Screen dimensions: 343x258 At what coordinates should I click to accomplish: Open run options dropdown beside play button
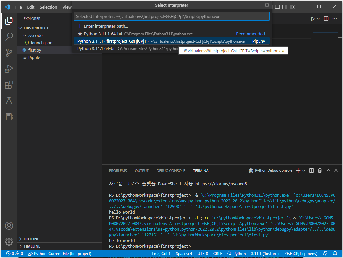[x=319, y=19]
